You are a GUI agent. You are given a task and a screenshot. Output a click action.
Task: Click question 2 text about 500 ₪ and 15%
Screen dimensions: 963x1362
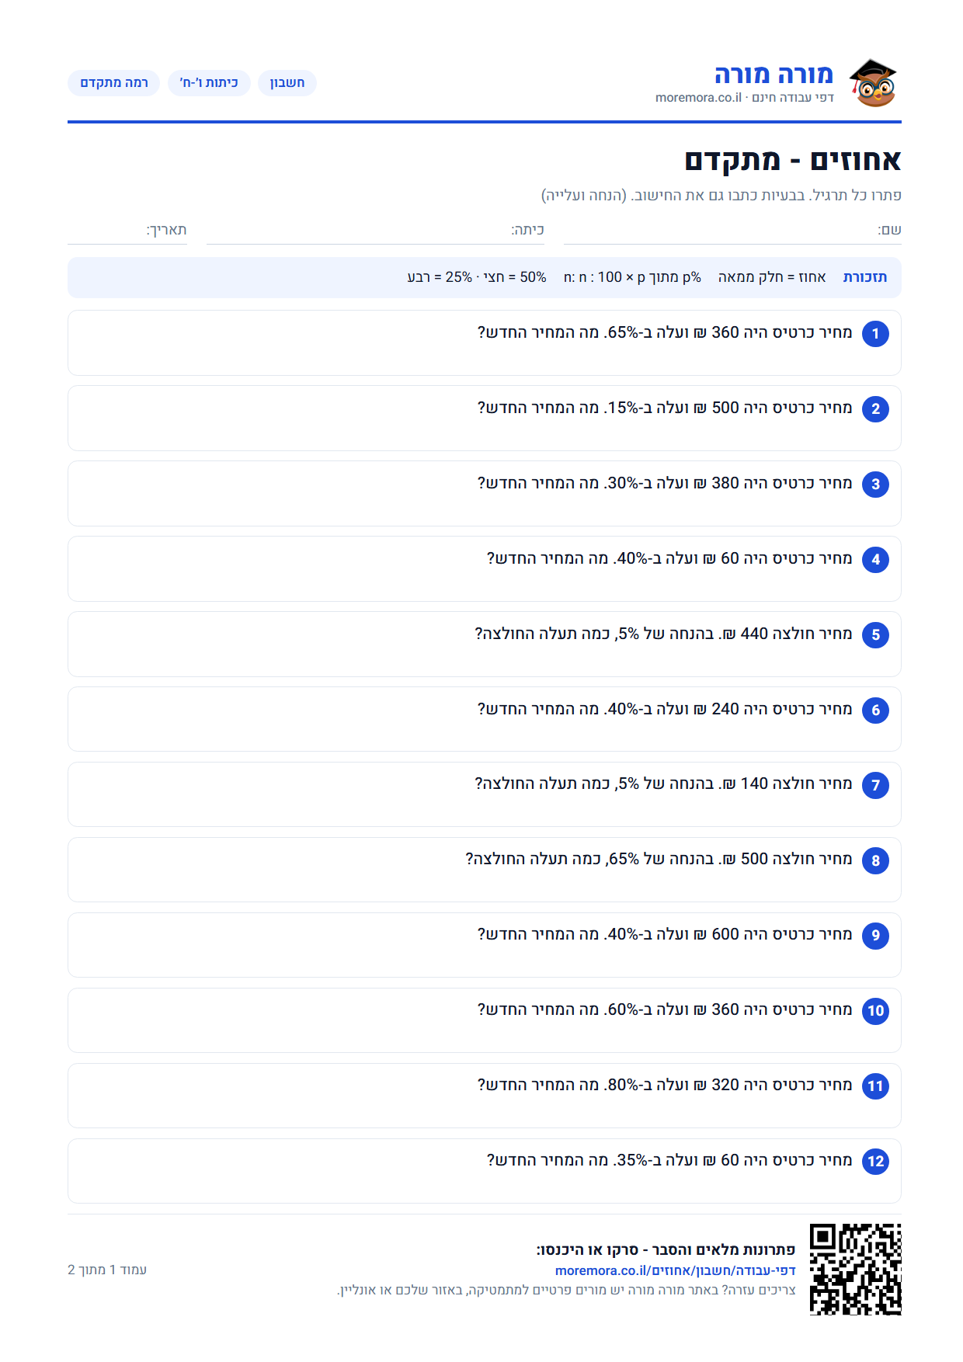point(665,408)
